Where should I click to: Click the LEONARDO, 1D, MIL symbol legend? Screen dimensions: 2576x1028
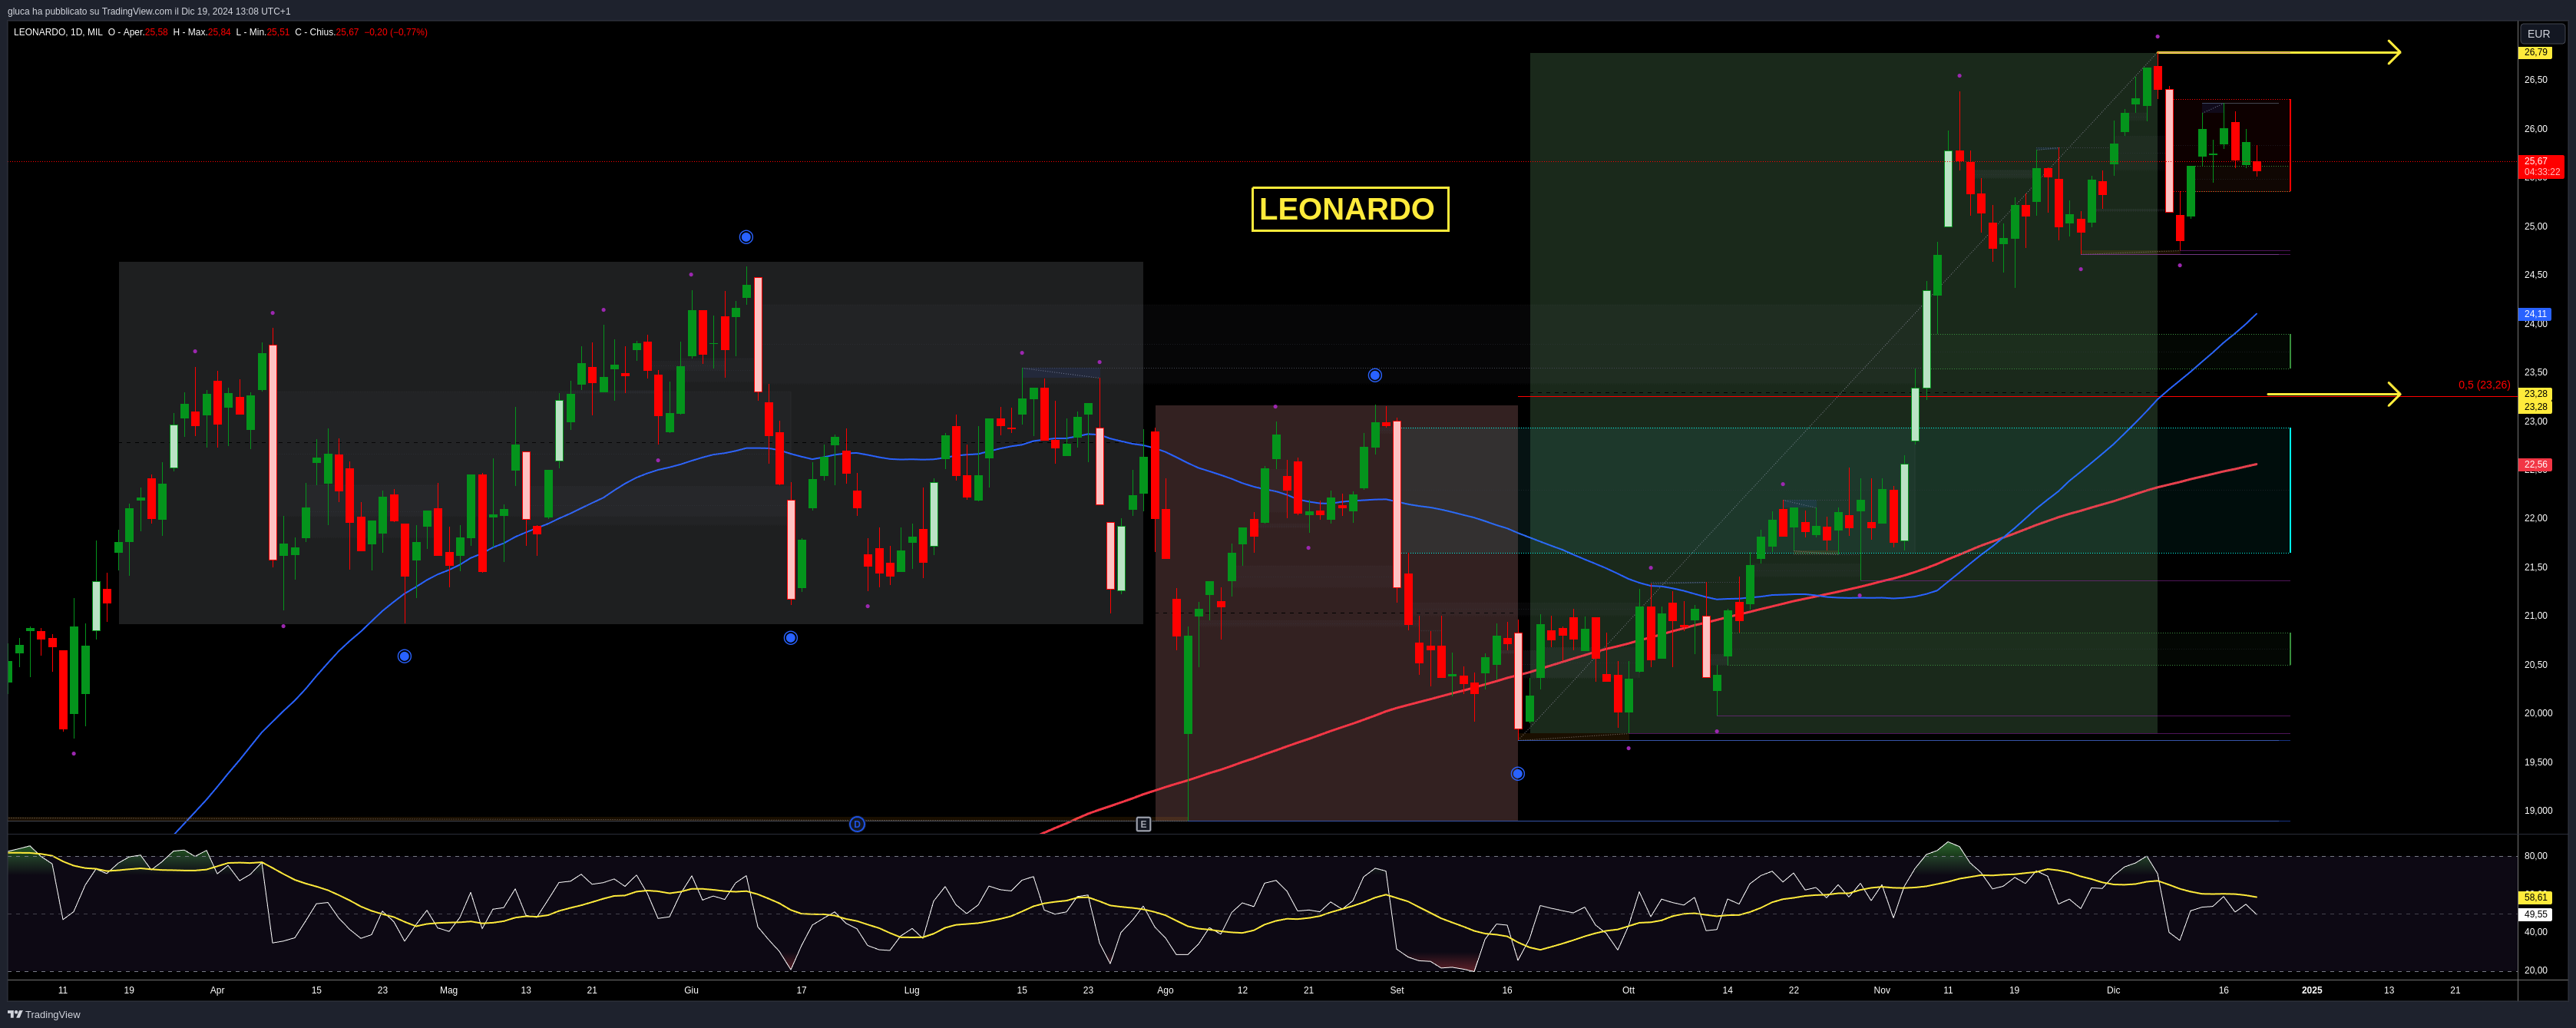click(58, 32)
